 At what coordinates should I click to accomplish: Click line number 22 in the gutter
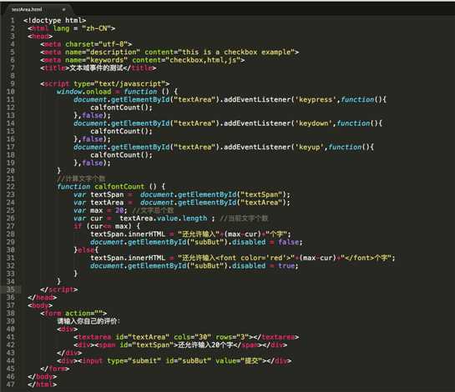click(x=11, y=187)
